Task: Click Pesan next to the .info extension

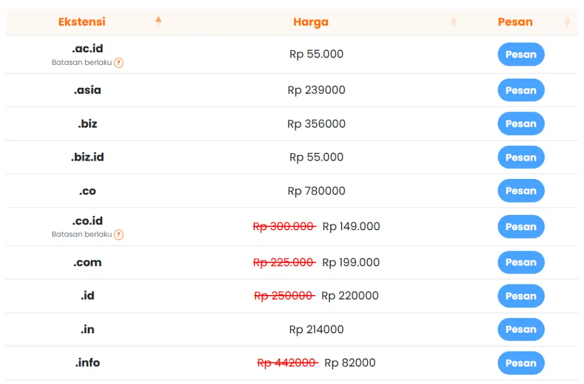Action: pos(521,363)
